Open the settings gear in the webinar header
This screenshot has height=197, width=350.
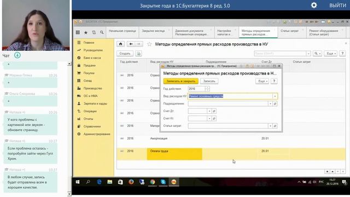(x=314, y=5)
